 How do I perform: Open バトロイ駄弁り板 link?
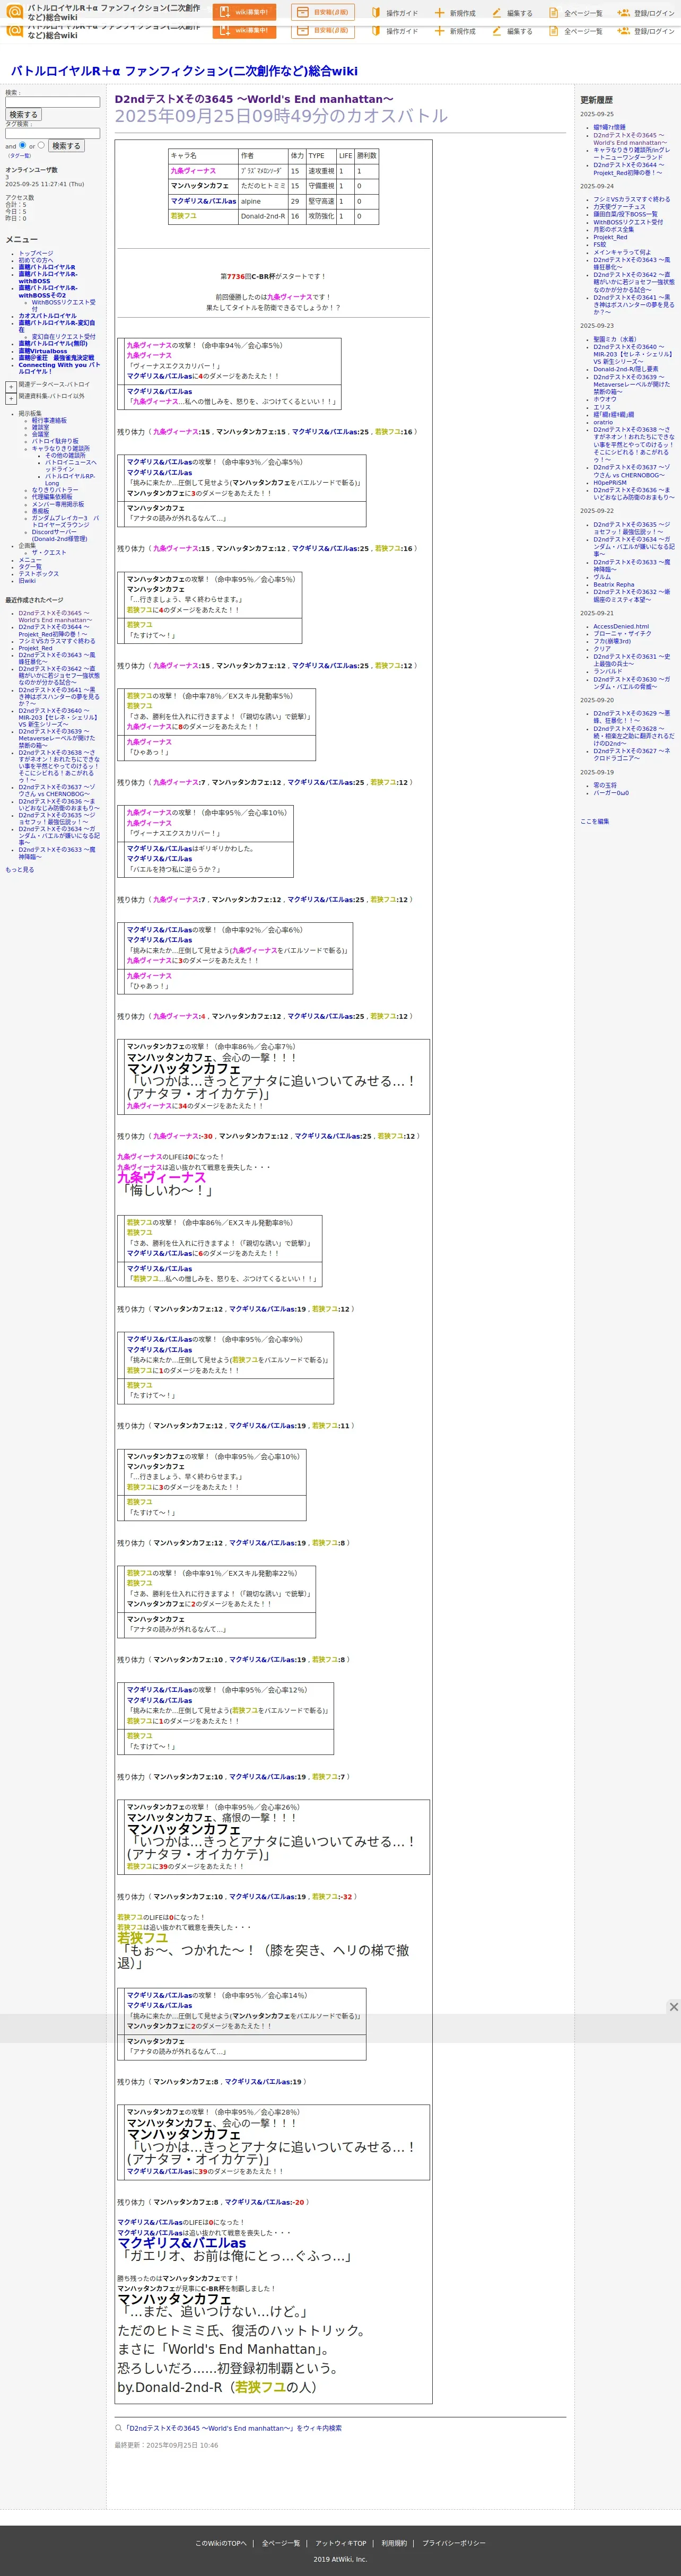click(54, 441)
